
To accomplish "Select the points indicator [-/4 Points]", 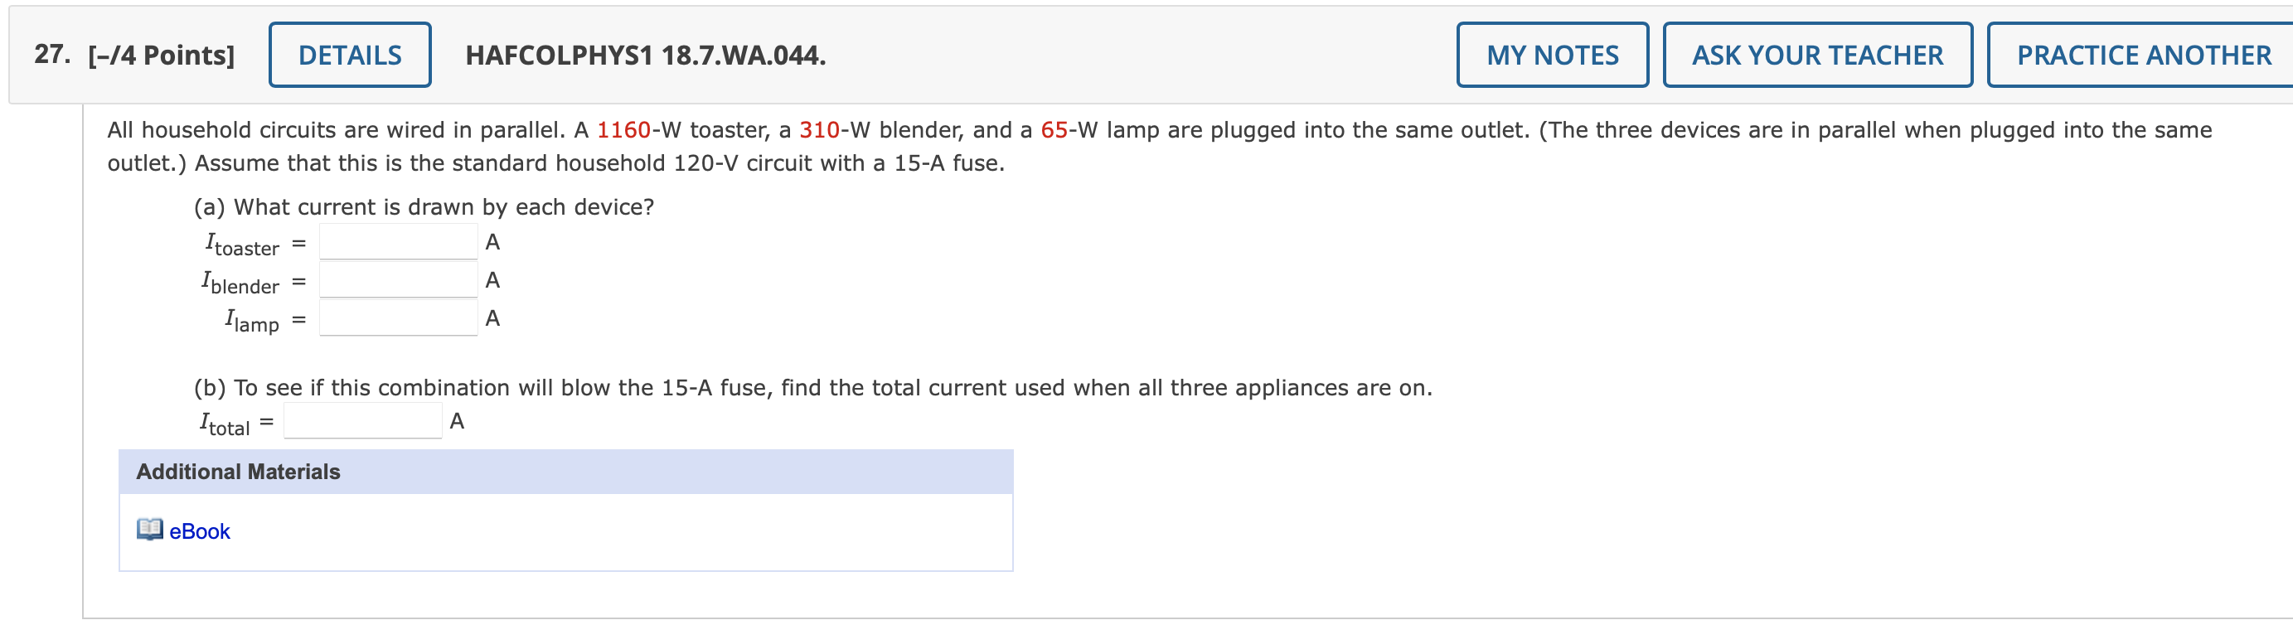I will point(161,55).
